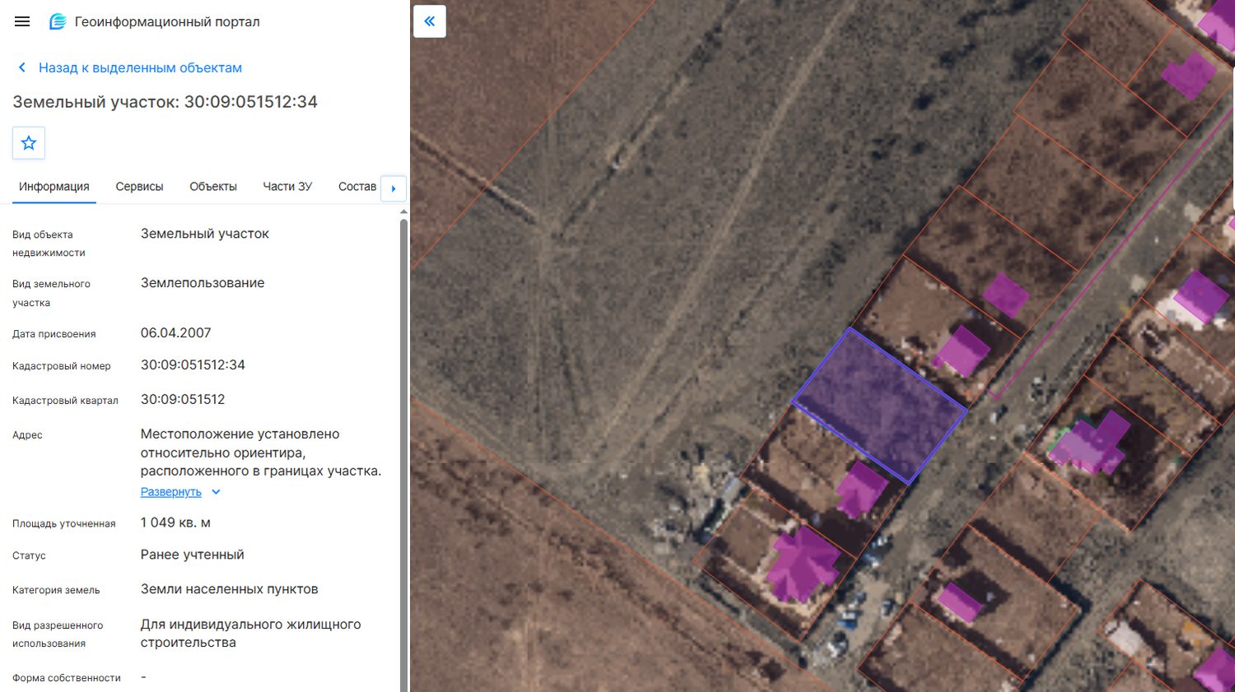The width and height of the screenshot is (1235, 692).
Task: Click Земли населенных пунктов text
Action: [230, 589]
